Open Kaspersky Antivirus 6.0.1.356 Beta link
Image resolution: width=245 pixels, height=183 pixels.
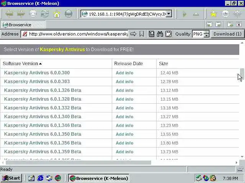(42, 143)
